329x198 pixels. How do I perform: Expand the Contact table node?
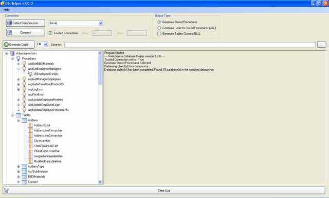coord(19,182)
